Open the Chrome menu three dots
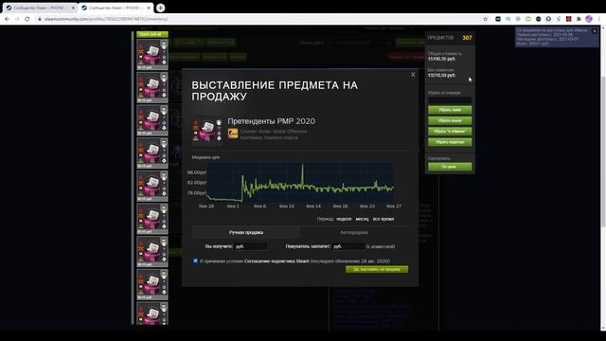Image resolution: width=606 pixels, height=341 pixels. click(599, 19)
